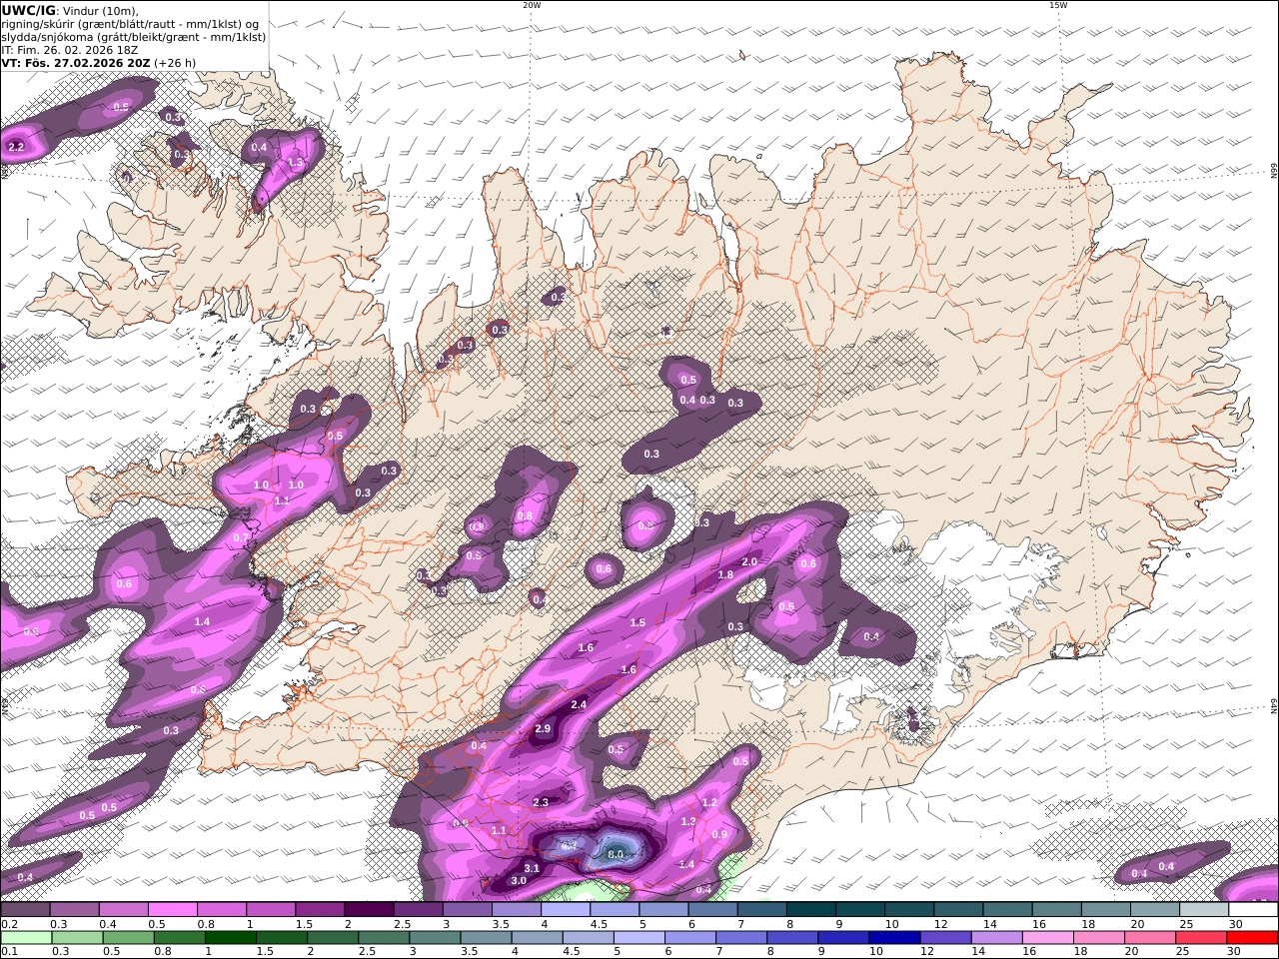1279x959 pixels.
Task: Select the top-row legend swatch between 0.2 and 0.3
Action: tap(25, 910)
